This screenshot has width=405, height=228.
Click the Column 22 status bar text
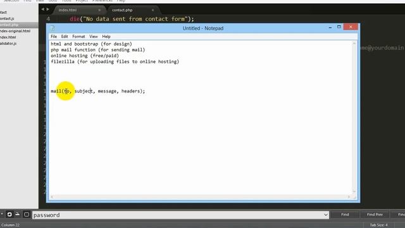(10, 225)
